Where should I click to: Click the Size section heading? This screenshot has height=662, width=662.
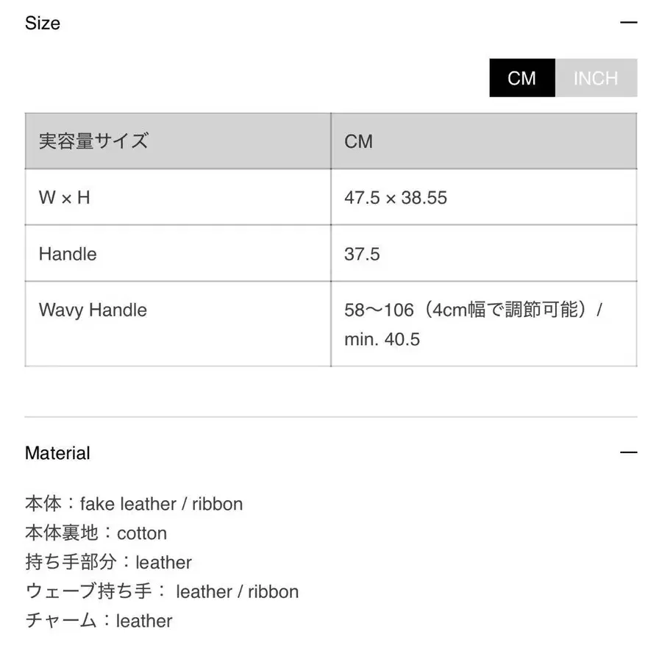(x=43, y=23)
